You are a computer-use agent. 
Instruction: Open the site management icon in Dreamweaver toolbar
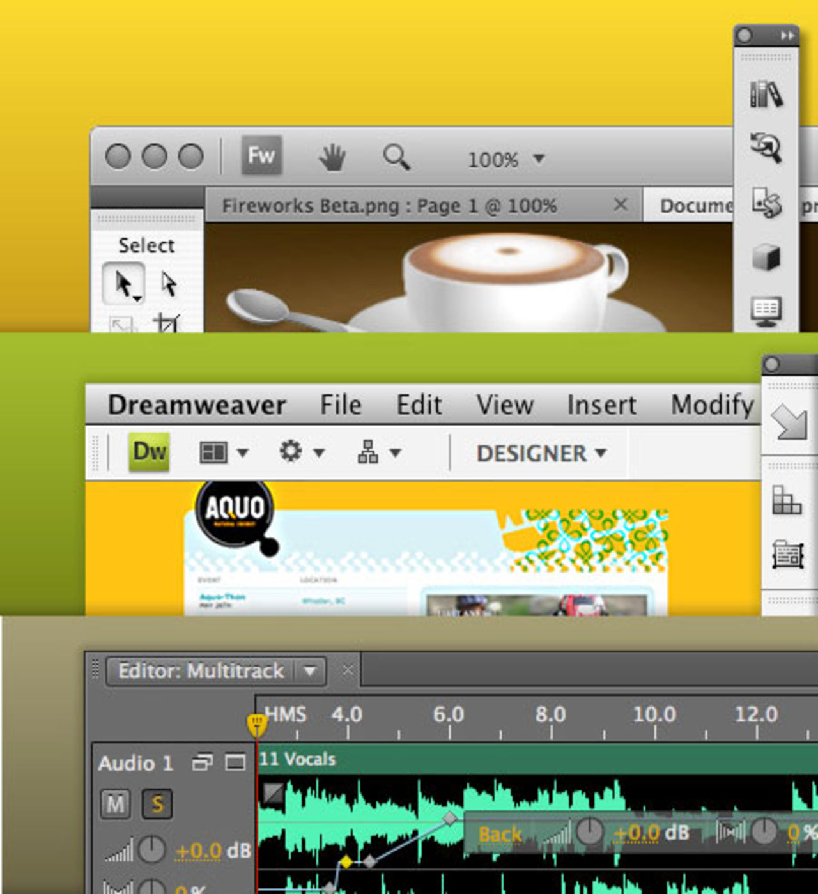[367, 452]
